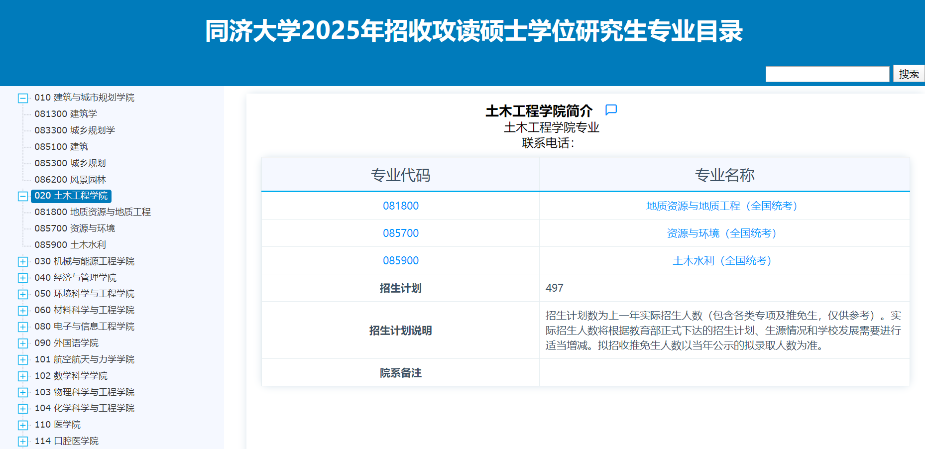Click the 搜索 button
This screenshot has width=925, height=449.
[x=909, y=74]
